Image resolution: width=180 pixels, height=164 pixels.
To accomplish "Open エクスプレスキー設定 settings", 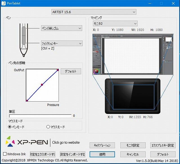I will pos(163,145).
